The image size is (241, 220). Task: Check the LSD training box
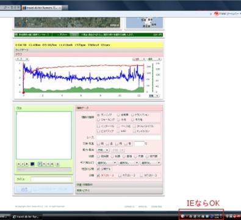[x=118, y=131]
